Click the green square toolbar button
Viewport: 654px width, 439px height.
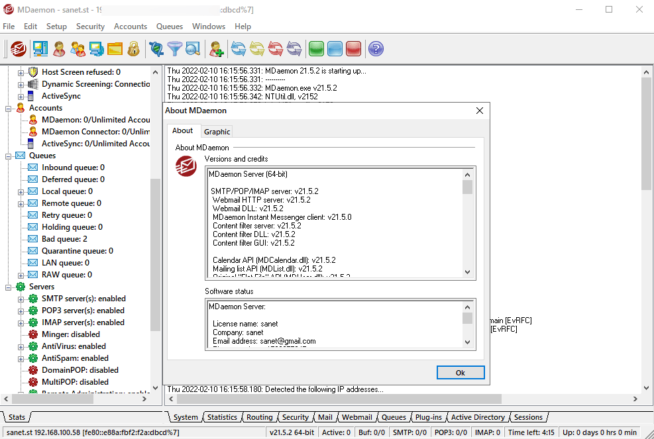pyautogui.click(x=317, y=49)
